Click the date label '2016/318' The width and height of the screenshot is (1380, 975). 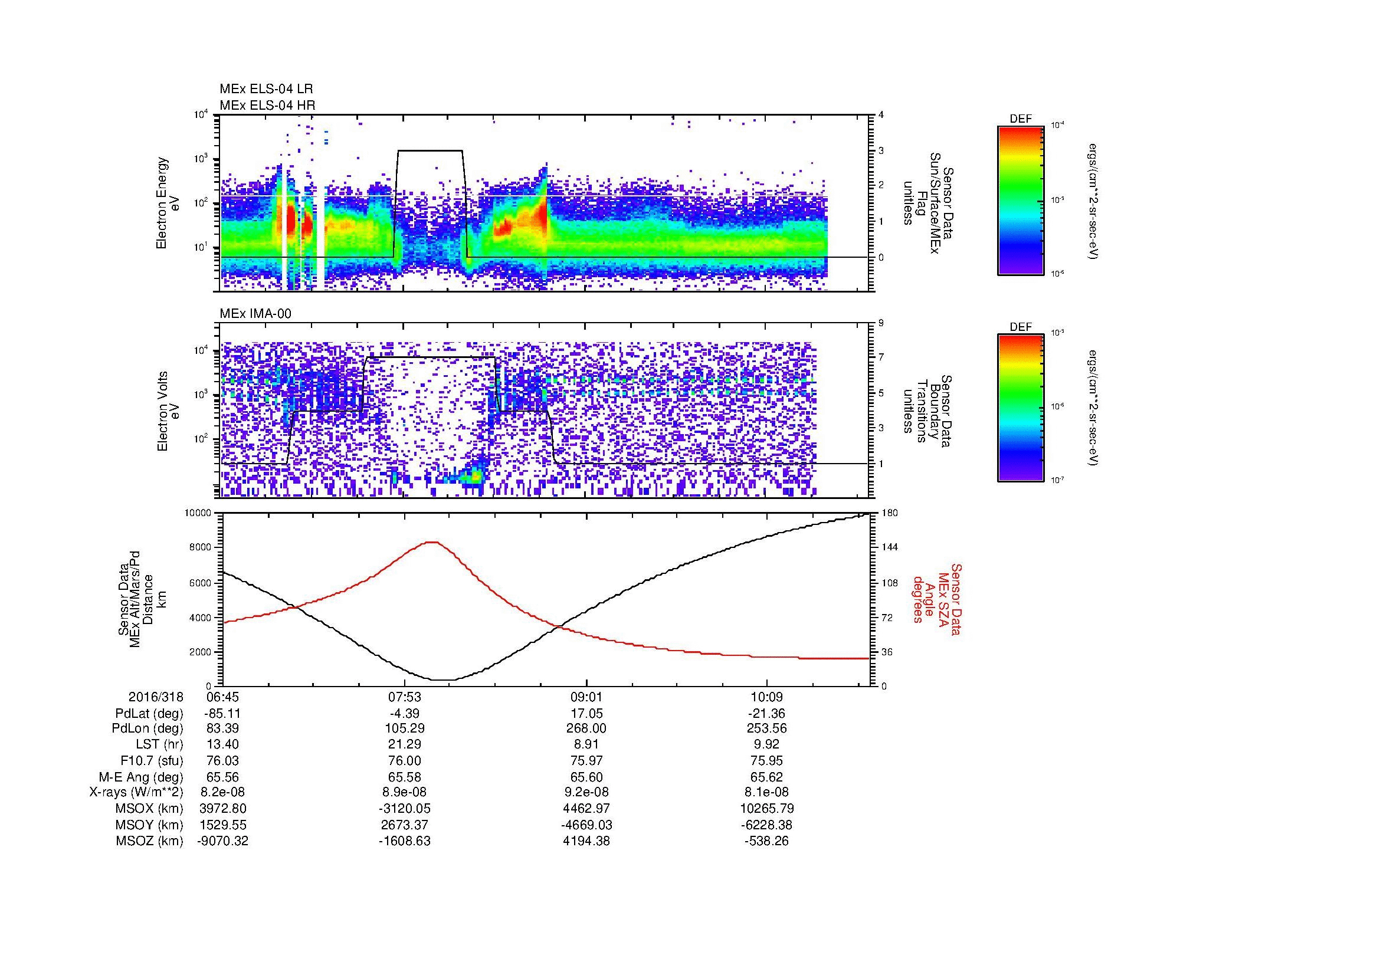click(156, 697)
